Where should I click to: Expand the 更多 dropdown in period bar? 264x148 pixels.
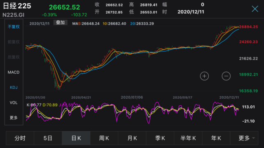point(244,138)
